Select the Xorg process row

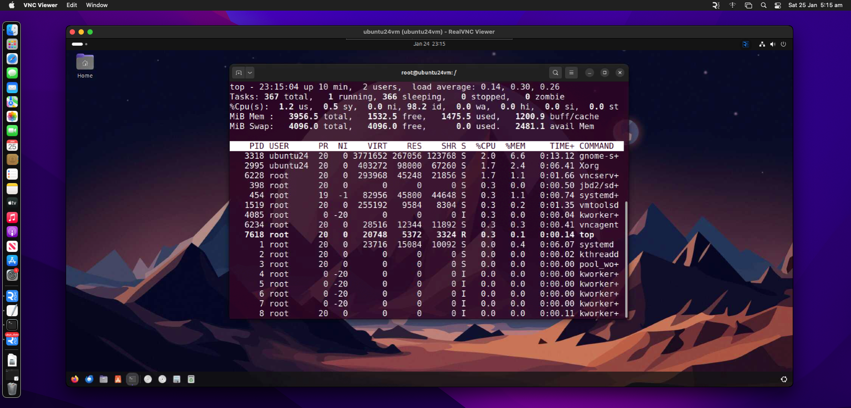426,166
